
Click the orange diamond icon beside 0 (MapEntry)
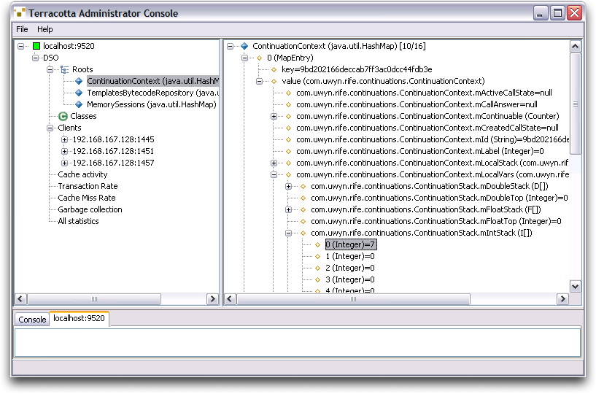pyautogui.click(x=260, y=58)
